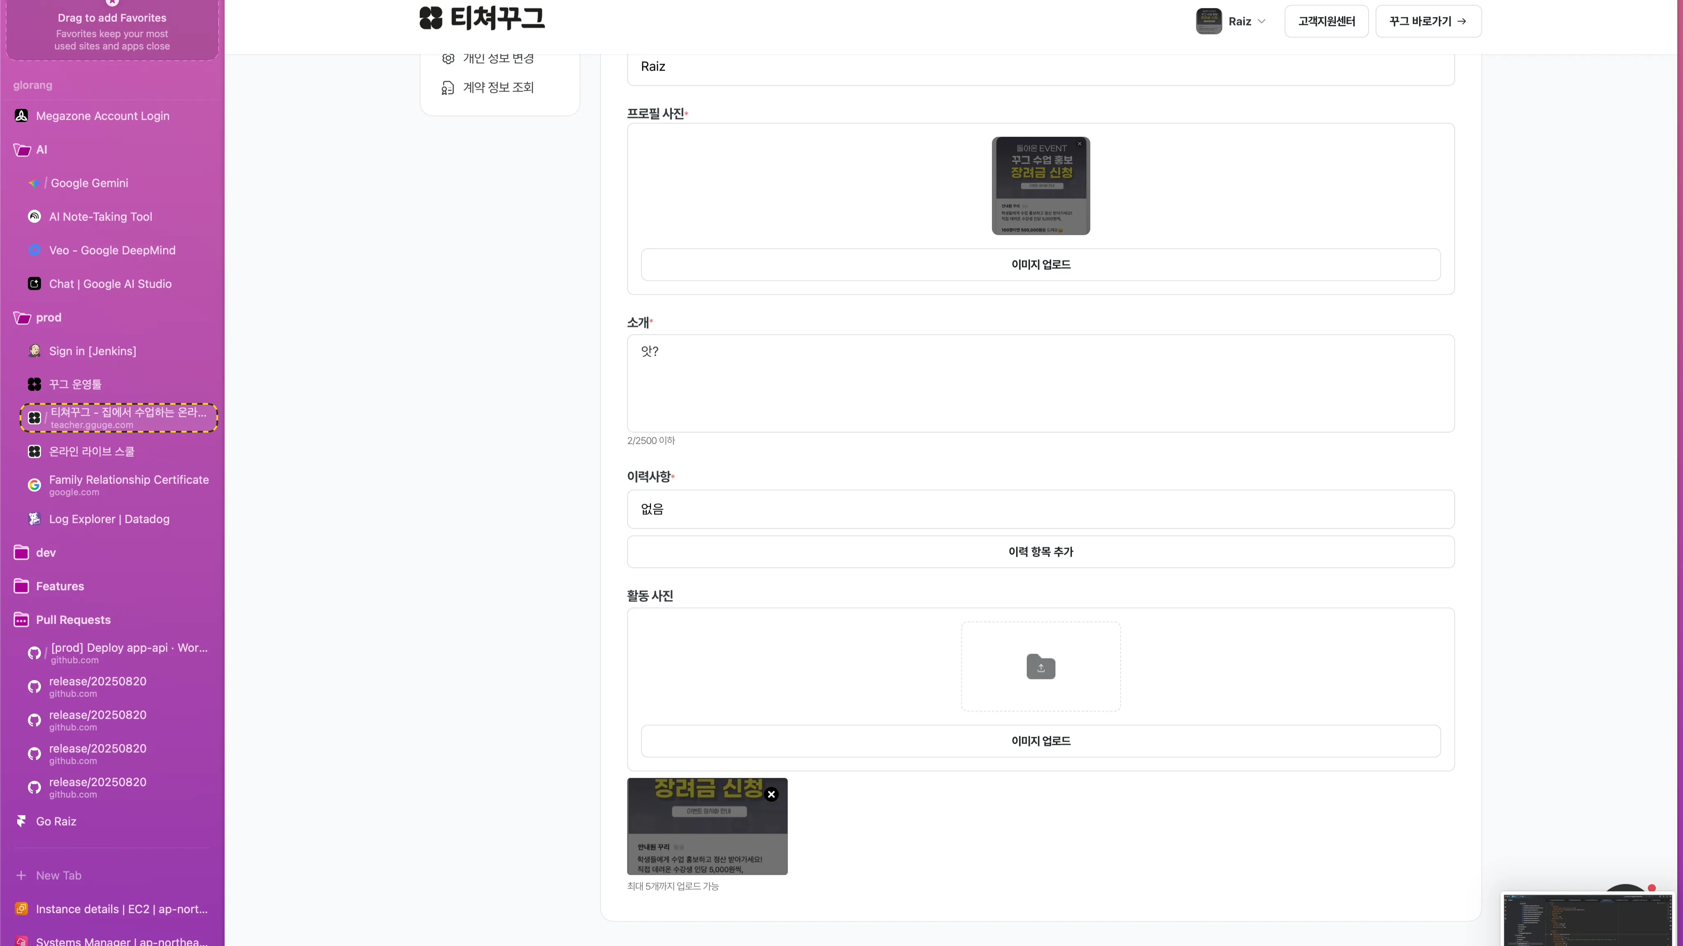The image size is (1683, 946).
Task: Click the 소개 introduction text area
Action: pos(1040,383)
